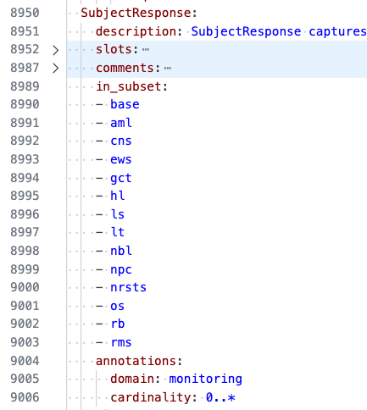367x410 pixels.
Task: Click the nrsts subset entry
Action: click(x=129, y=287)
